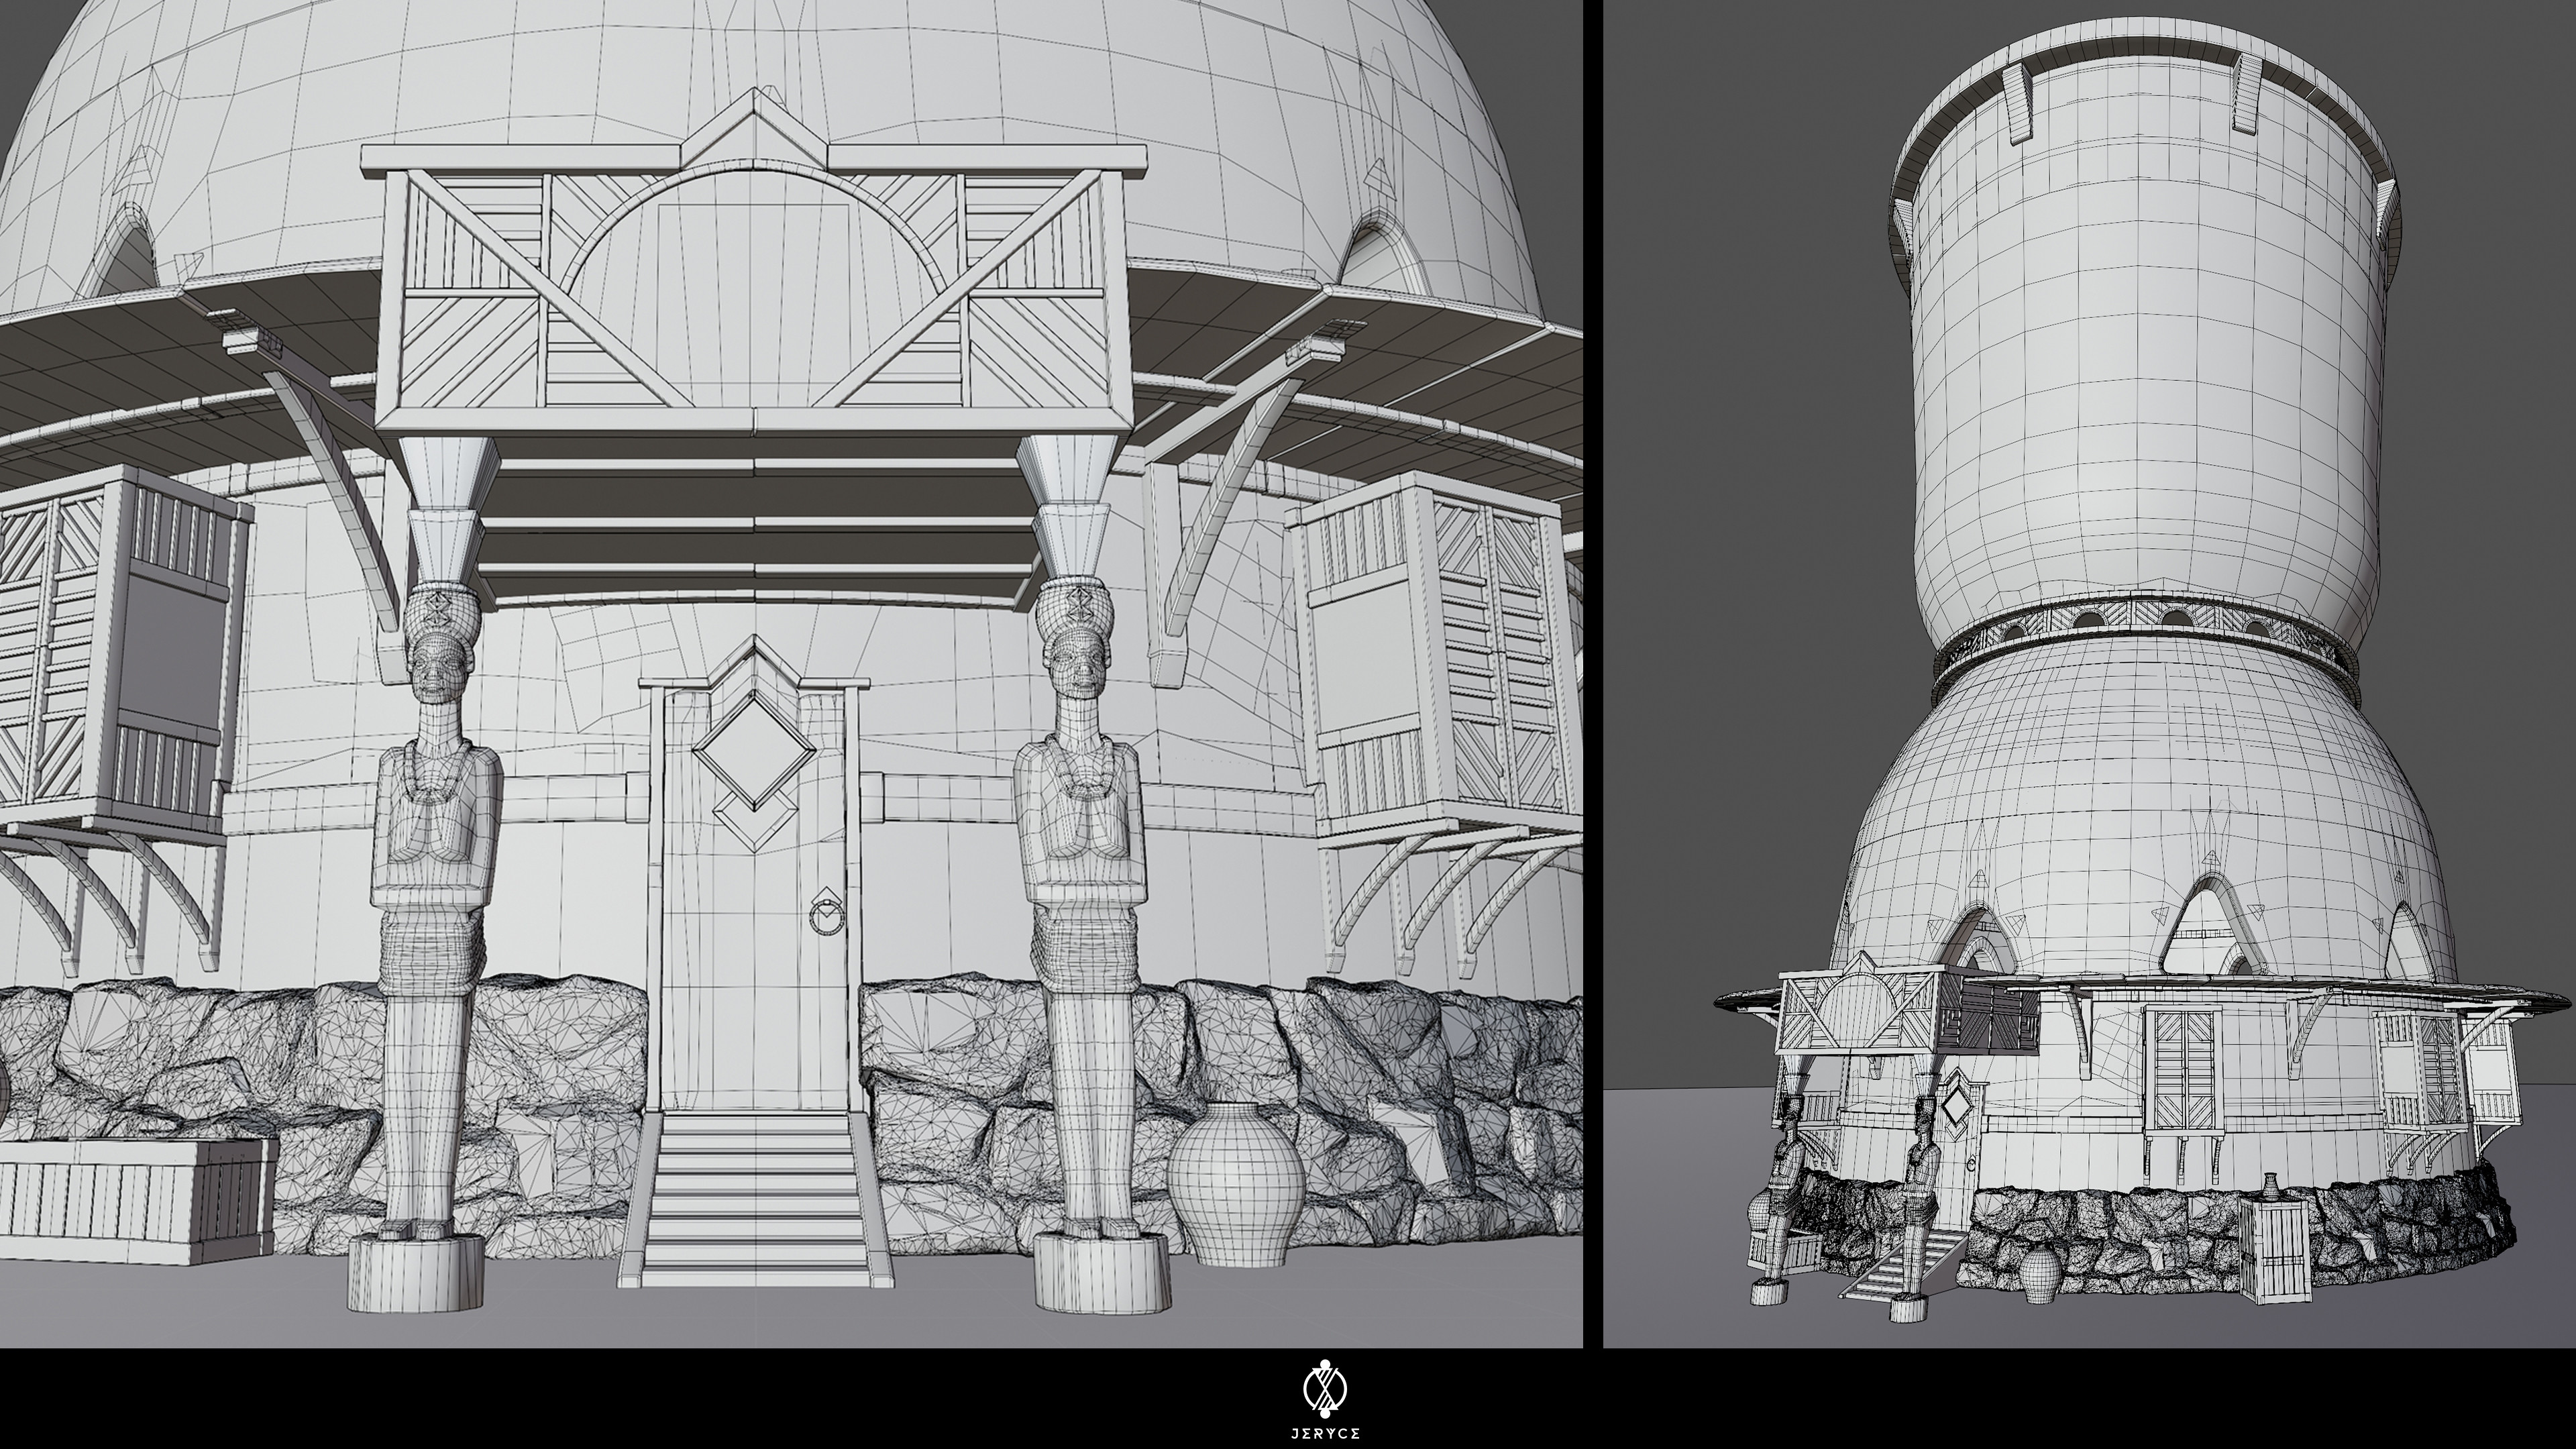Open the full tower wireframe render

[x=2089, y=674]
